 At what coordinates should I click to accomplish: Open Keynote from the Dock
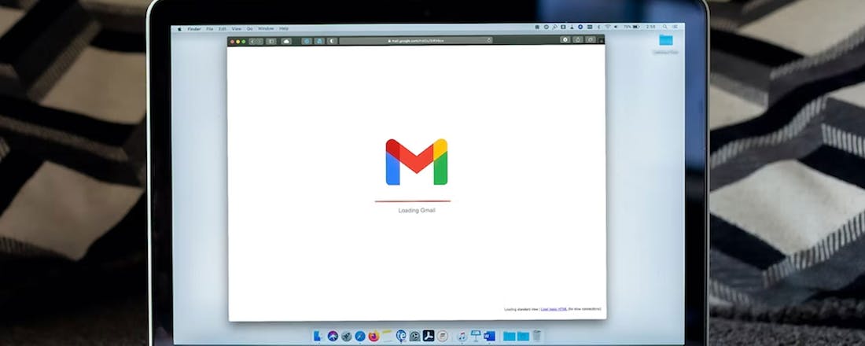(x=476, y=336)
